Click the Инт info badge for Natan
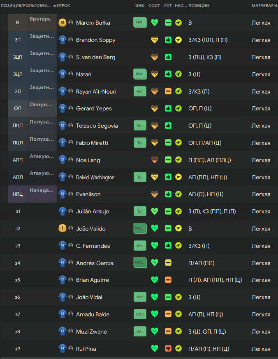The height and width of the screenshot is (359, 278). pos(140,74)
